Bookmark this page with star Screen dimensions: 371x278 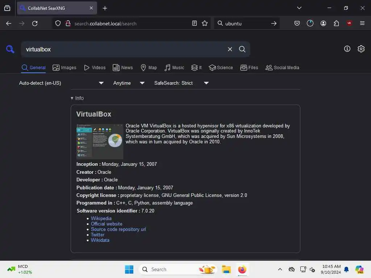(205, 24)
